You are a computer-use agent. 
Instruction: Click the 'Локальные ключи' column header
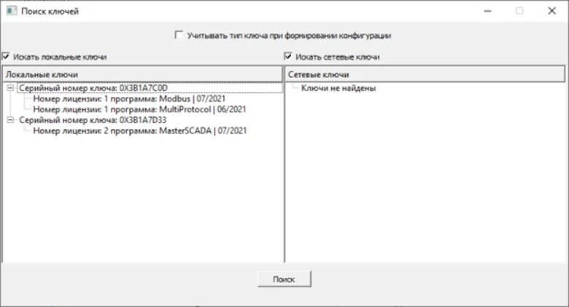click(x=142, y=74)
